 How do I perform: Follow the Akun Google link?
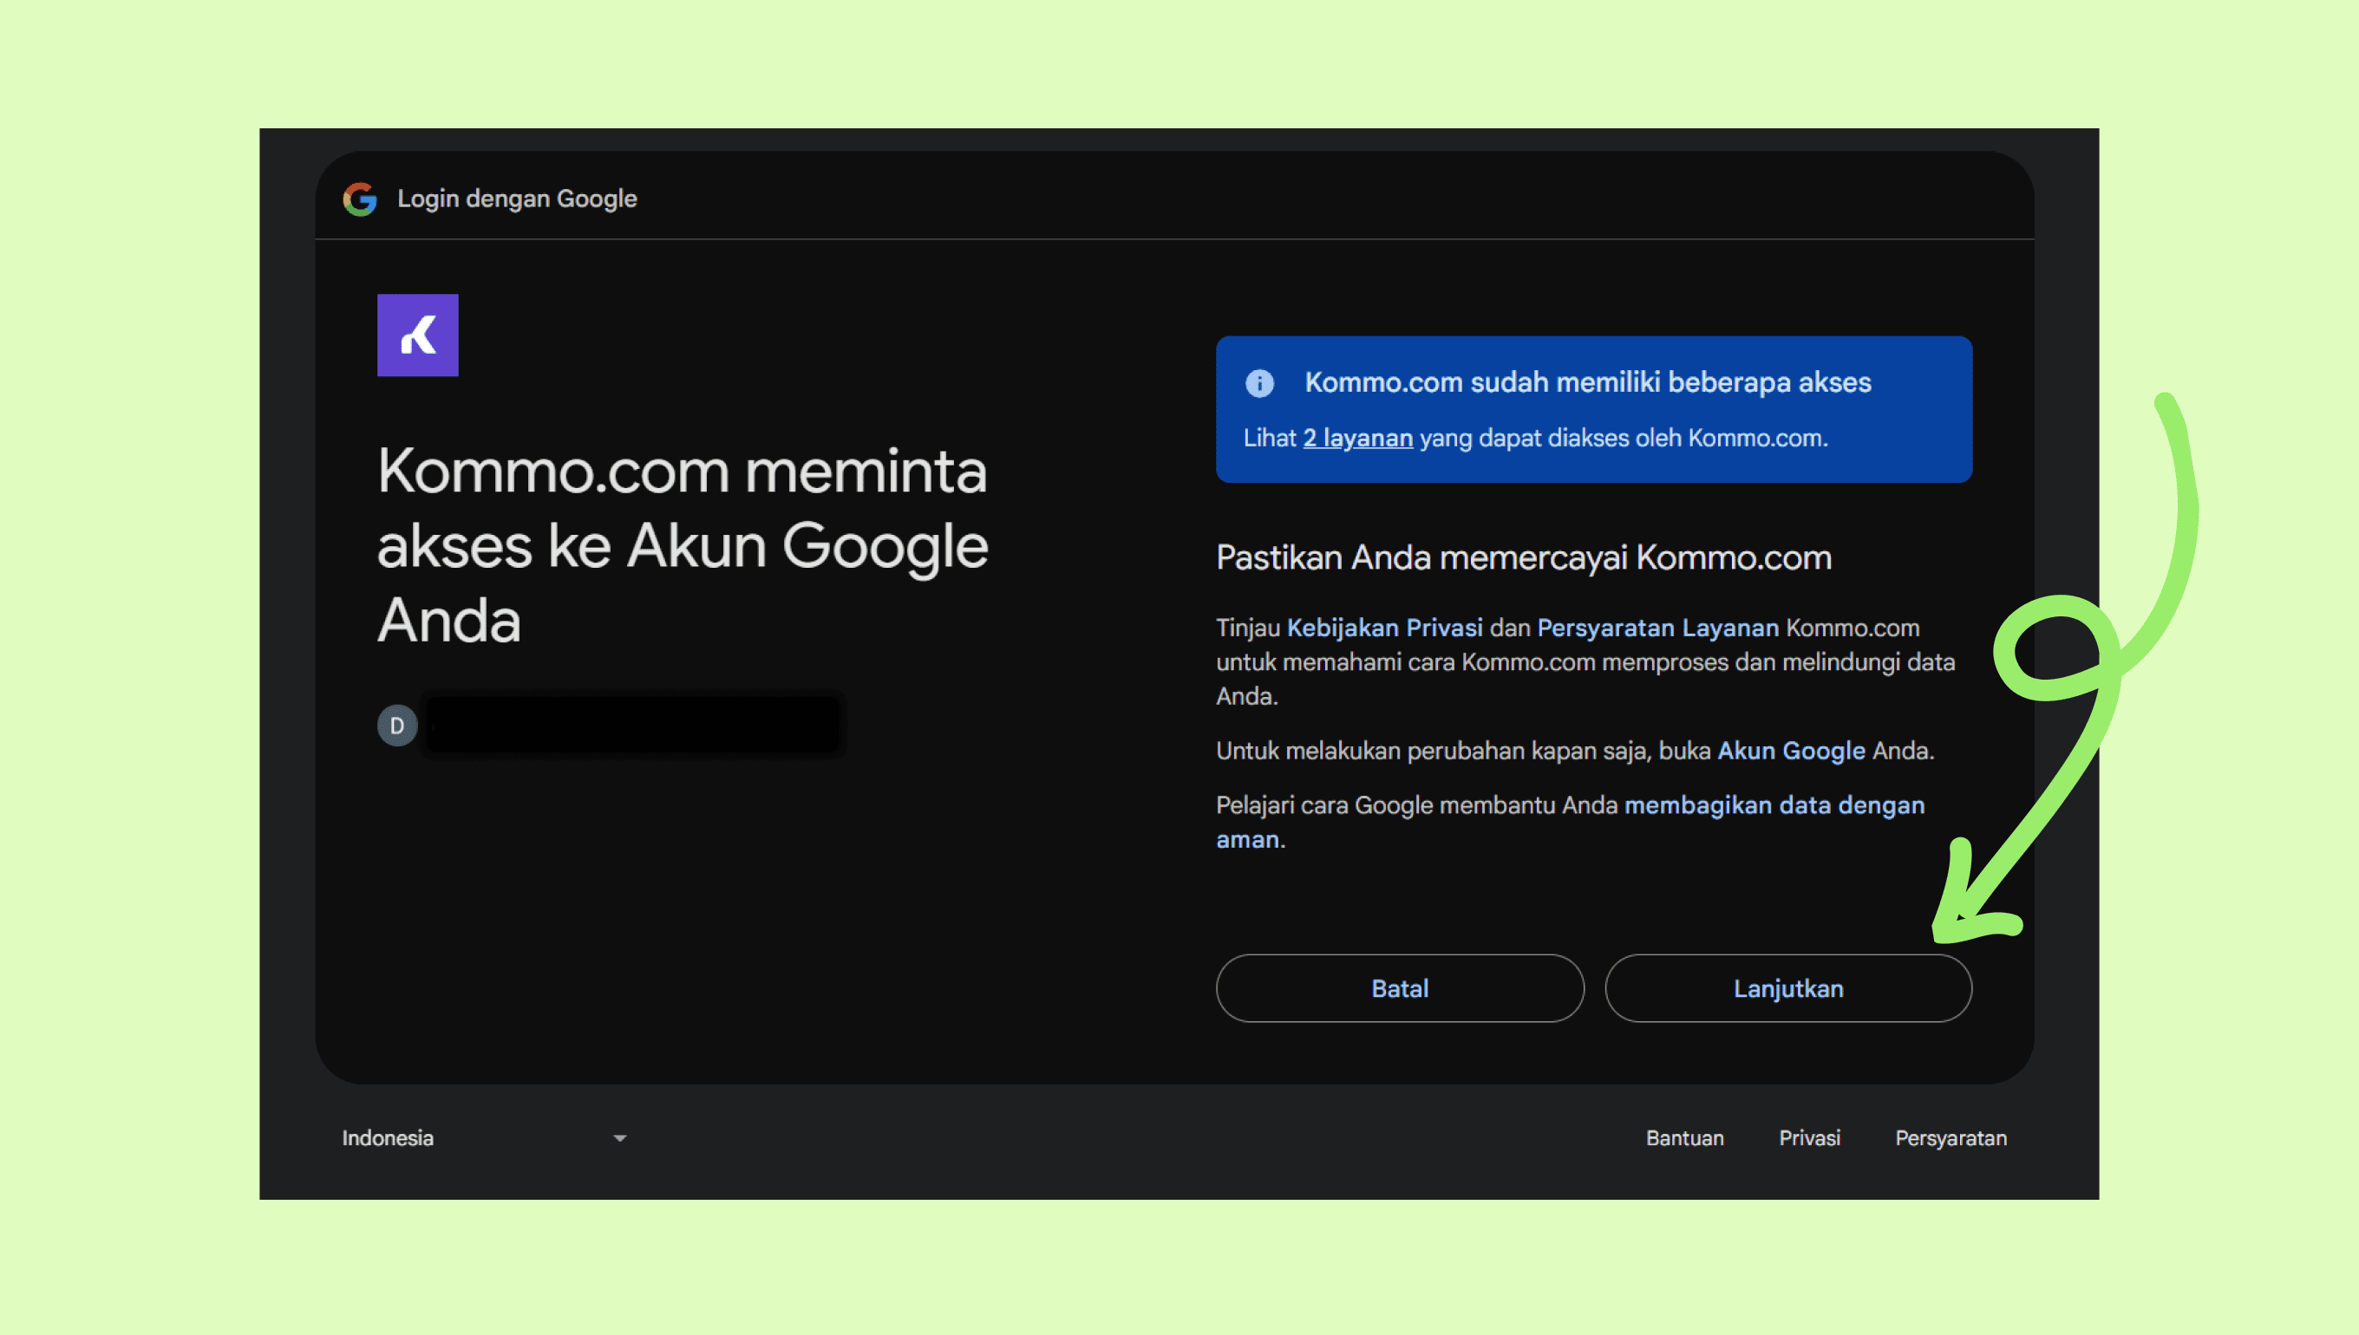point(1790,751)
